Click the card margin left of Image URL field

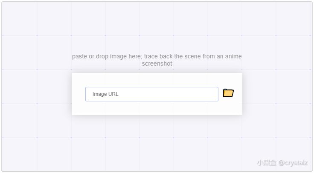tap(78, 94)
